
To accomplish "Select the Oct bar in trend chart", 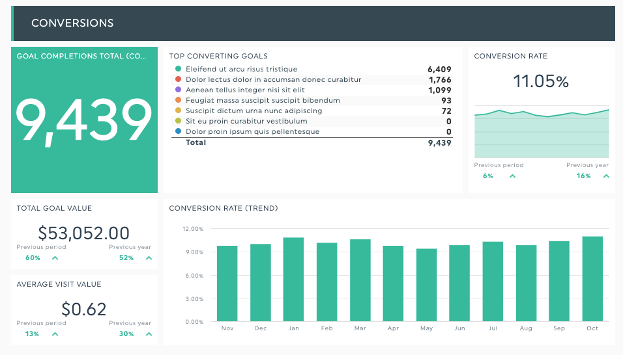I will point(592,279).
